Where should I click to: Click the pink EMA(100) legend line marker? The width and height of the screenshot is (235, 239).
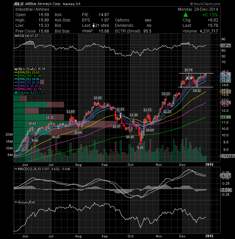pyautogui.click(x=16, y=89)
